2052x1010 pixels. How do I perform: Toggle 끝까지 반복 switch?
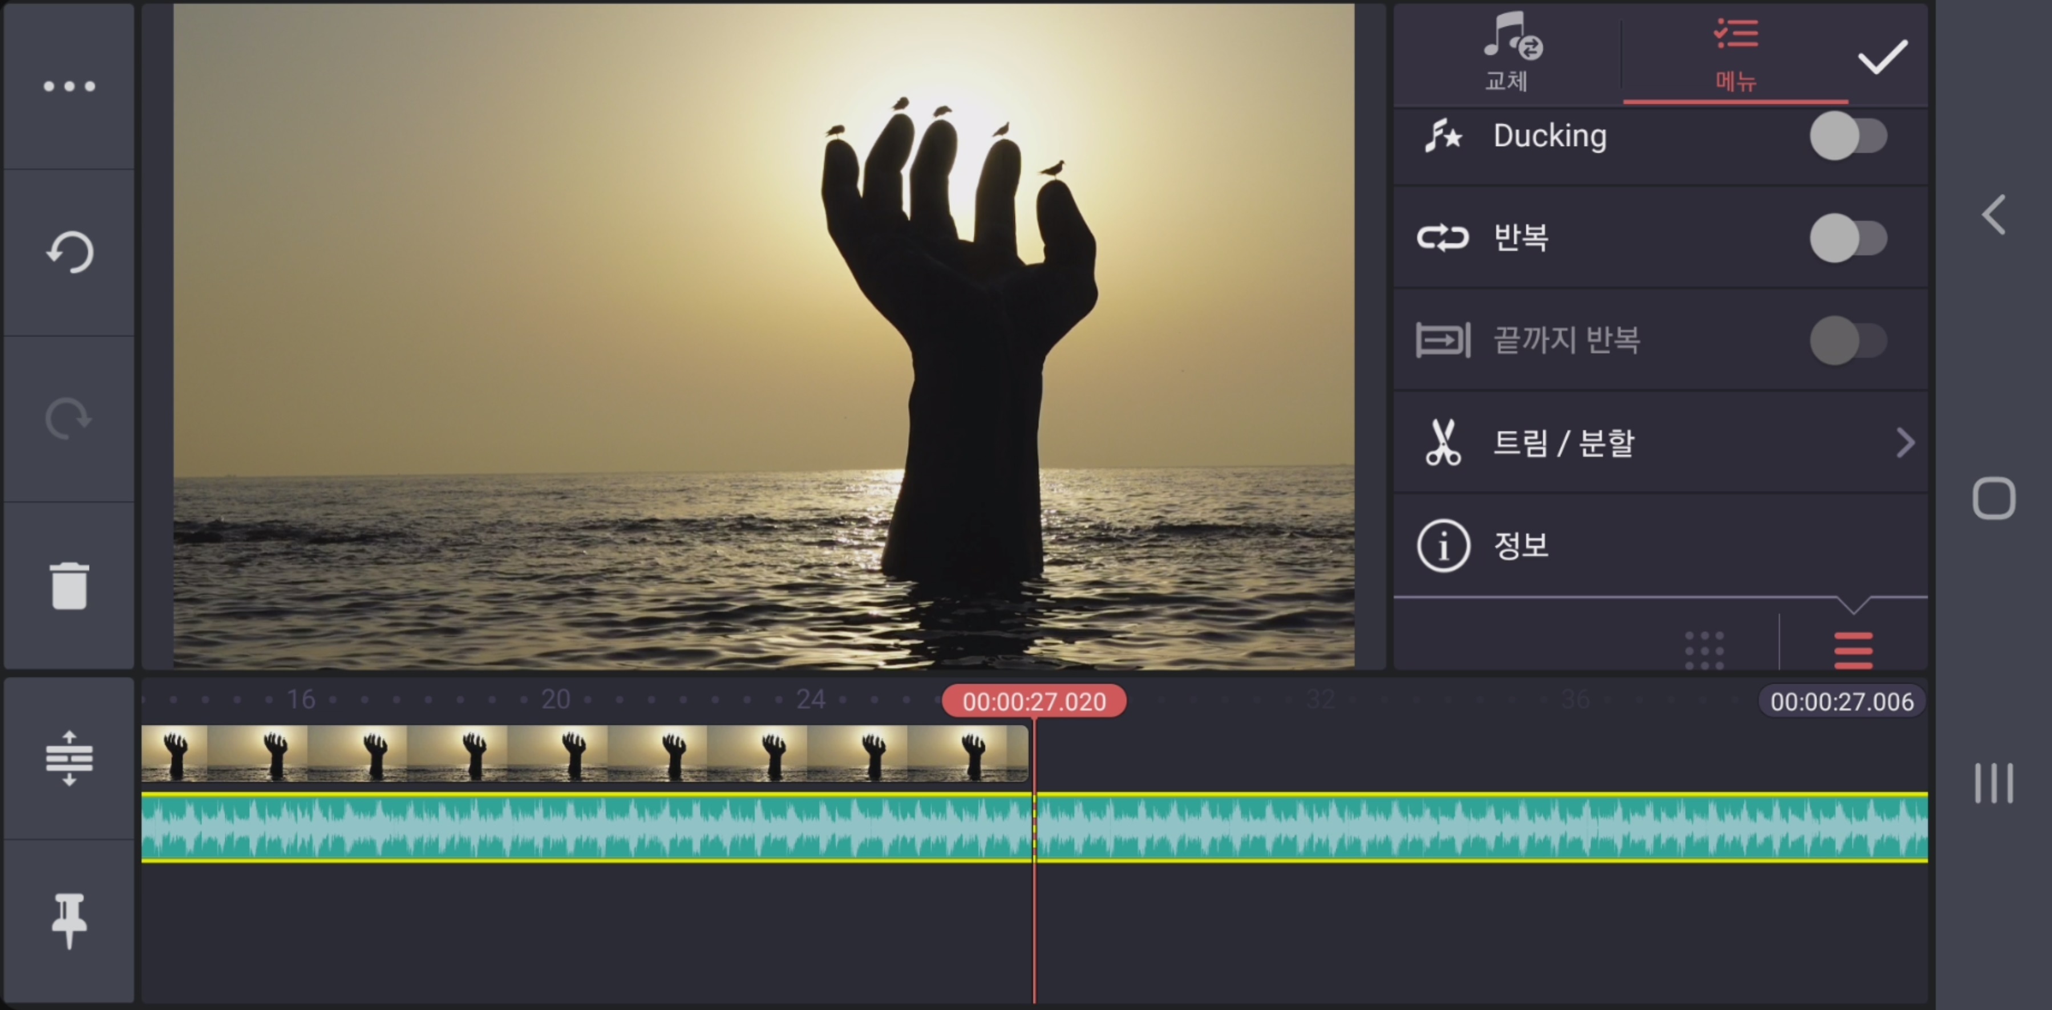(x=1847, y=341)
